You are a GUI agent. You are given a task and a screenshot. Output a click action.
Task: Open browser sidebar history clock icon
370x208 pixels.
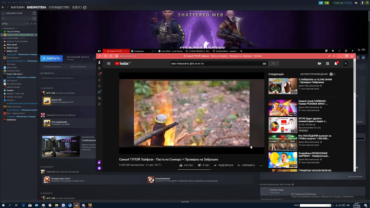(99, 86)
